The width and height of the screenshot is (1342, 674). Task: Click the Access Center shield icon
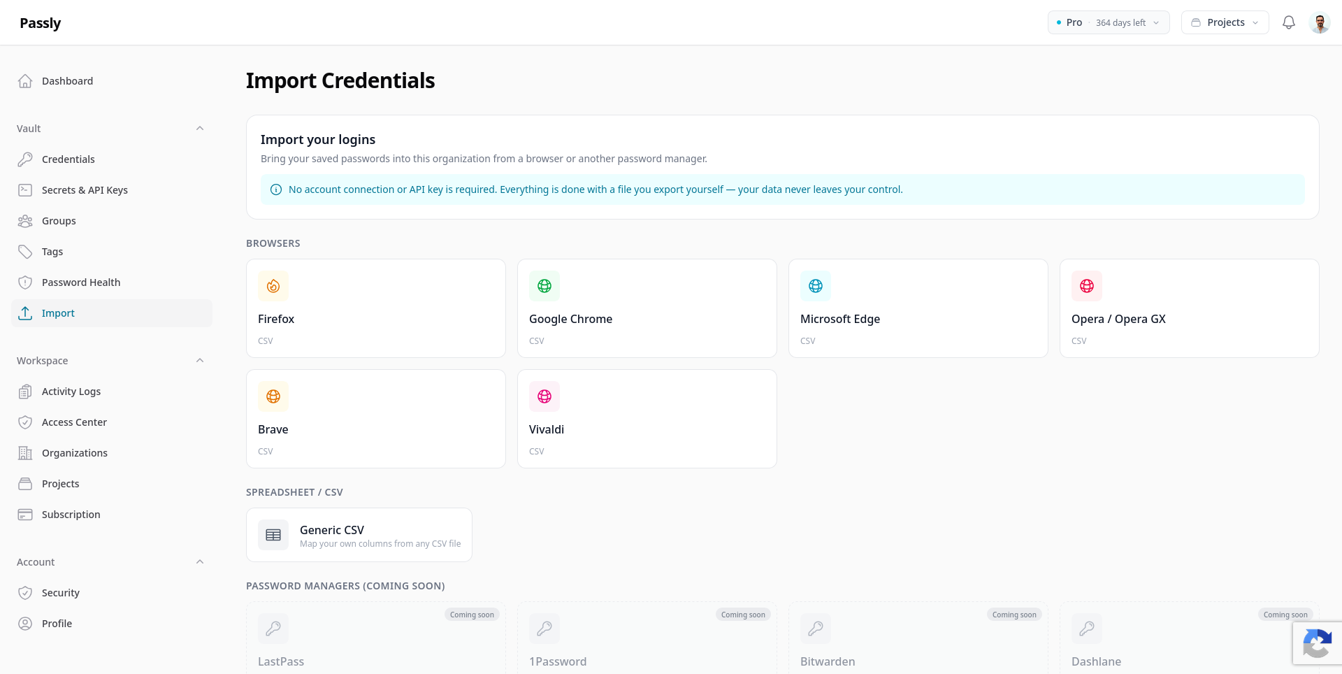pyautogui.click(x=25, y=422)
